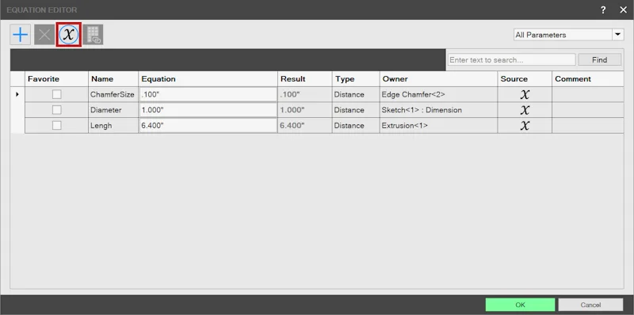Click the Cancel button

[x=590, y=305]
